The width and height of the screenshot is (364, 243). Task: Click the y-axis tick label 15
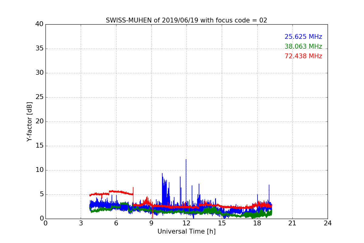pyautogui.click(x=39, y=145)
